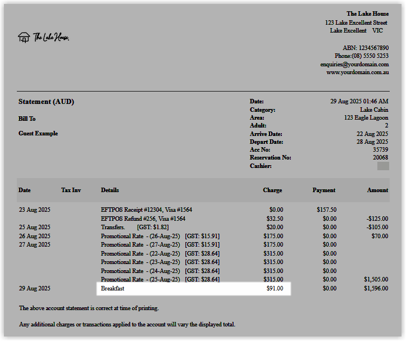Image resolution: width=406 pixels, height=341 pixels.
Task: Click the Payment column header
Action: tap(323, 190)
